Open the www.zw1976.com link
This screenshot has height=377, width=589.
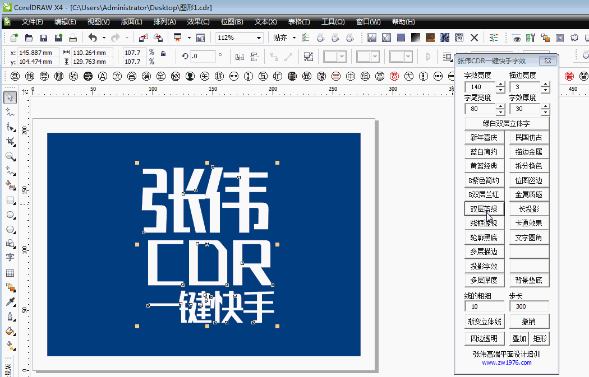507,363
